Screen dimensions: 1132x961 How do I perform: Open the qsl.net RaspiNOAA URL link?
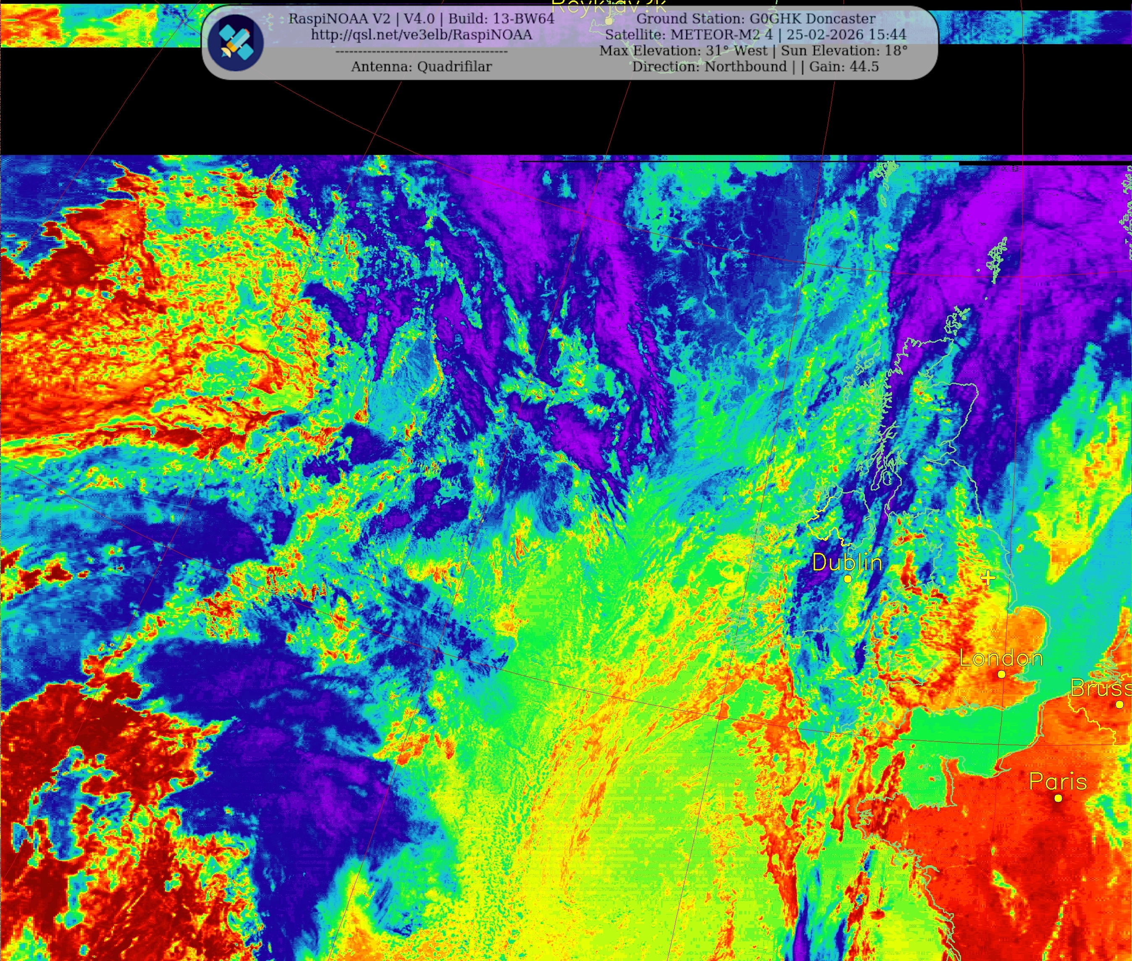pyautogui.click(x=421, y=35)
